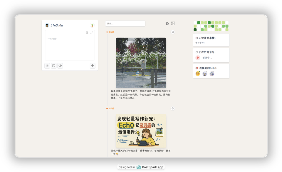The height and width of the screenshot is (172, 282).
Task: Open the image upload button below the editor
Action: [53, 66]
